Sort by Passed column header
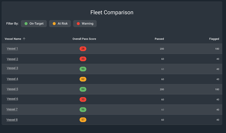The height and width of the screenshot is (133, 226). click(x=159, y=39)
